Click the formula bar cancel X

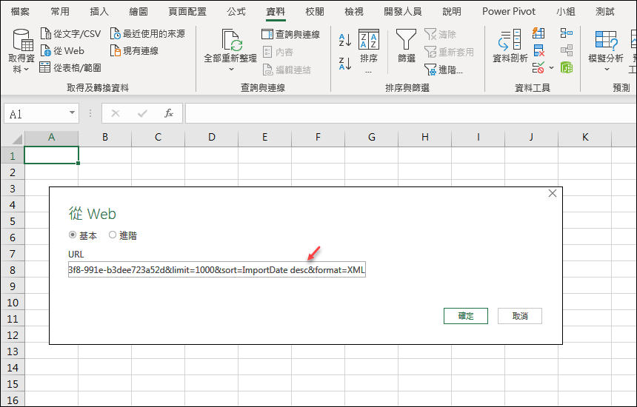(x=116, y=113)
